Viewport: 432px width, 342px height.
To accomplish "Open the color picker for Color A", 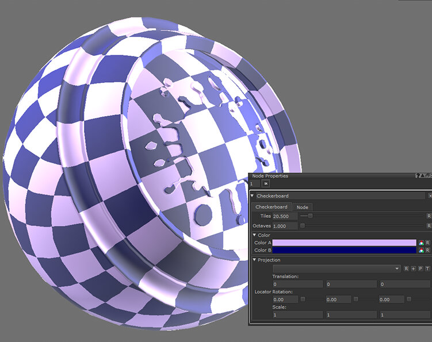I will 421,243.
